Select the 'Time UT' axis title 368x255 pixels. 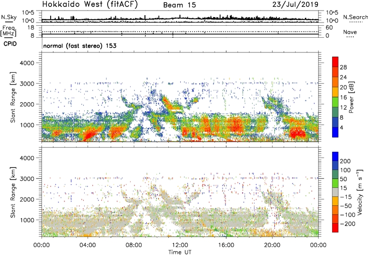click(x=180, y=252)
